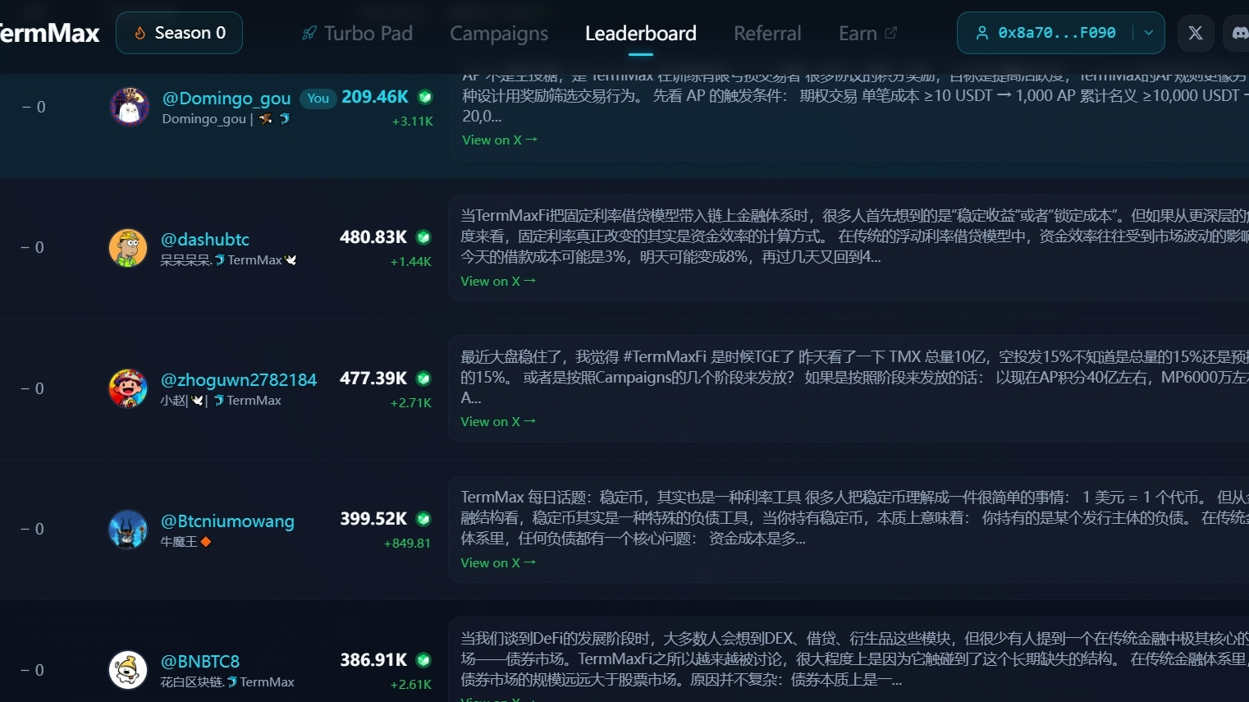Open @Domingo_gou profile link
Image resolution: width=1249 pixels, height=702 pixels.
coord(226,99)
